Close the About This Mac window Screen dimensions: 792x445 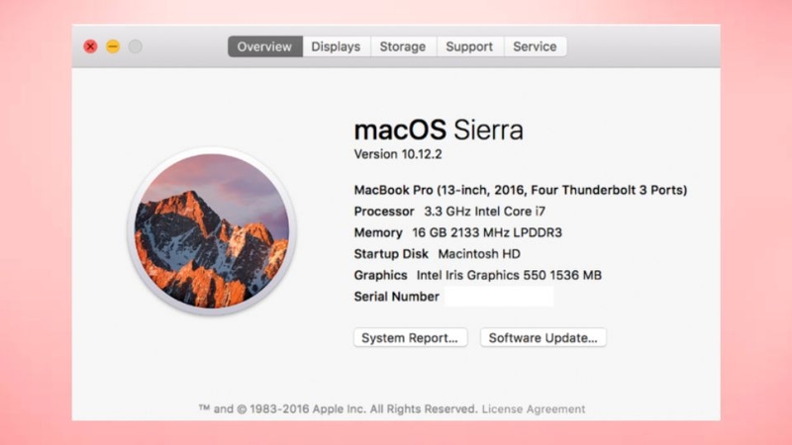90,46
